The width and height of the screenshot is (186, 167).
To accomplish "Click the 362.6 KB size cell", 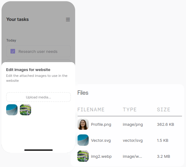I will tap(165, 125).
